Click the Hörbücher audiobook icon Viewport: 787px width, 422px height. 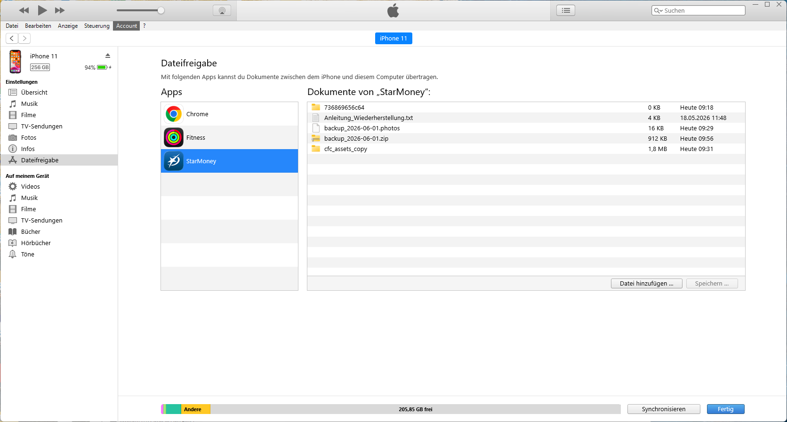pyautogui.click(x=13, y=243)
